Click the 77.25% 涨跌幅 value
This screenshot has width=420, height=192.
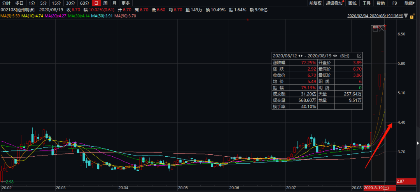click(x=308, y=62)
